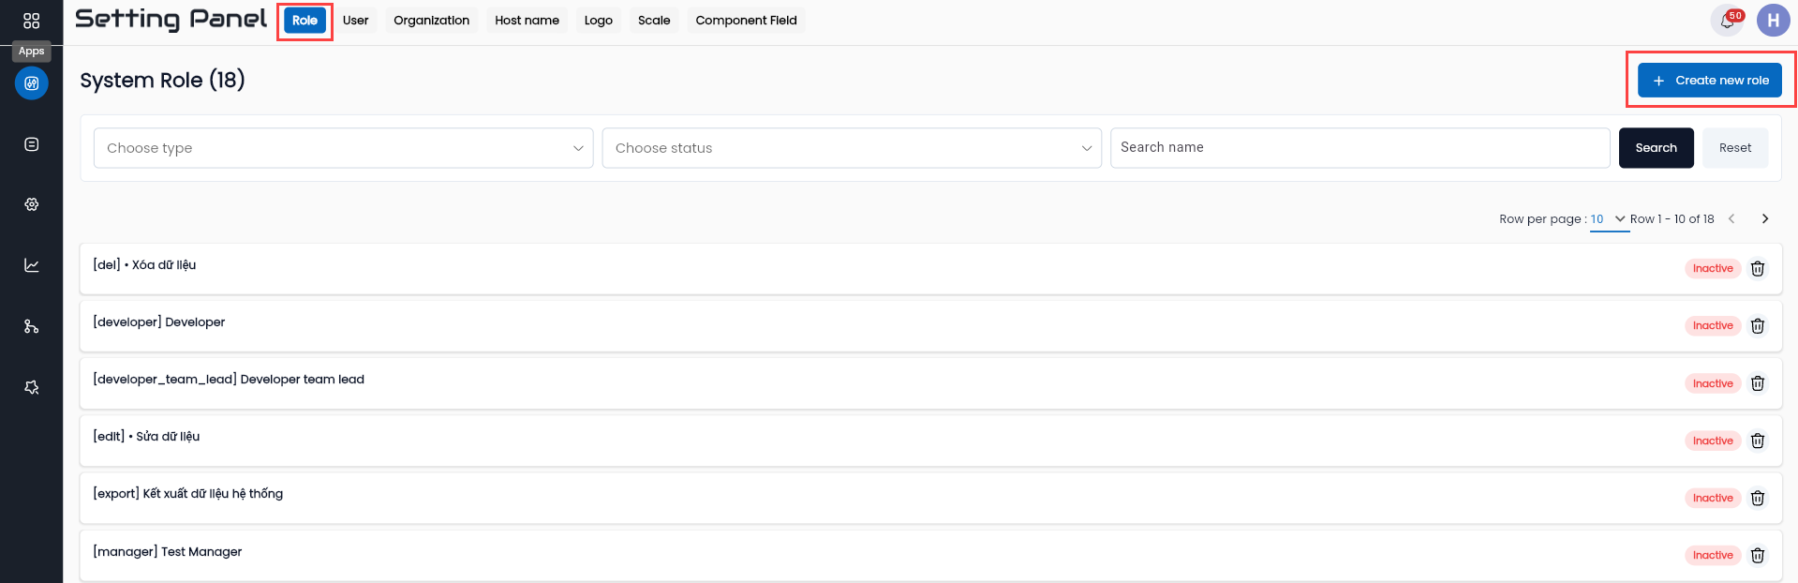Expand the Choose status dropdown
The width and height of the screenshot is (1798, 583).
pos(852,148)
